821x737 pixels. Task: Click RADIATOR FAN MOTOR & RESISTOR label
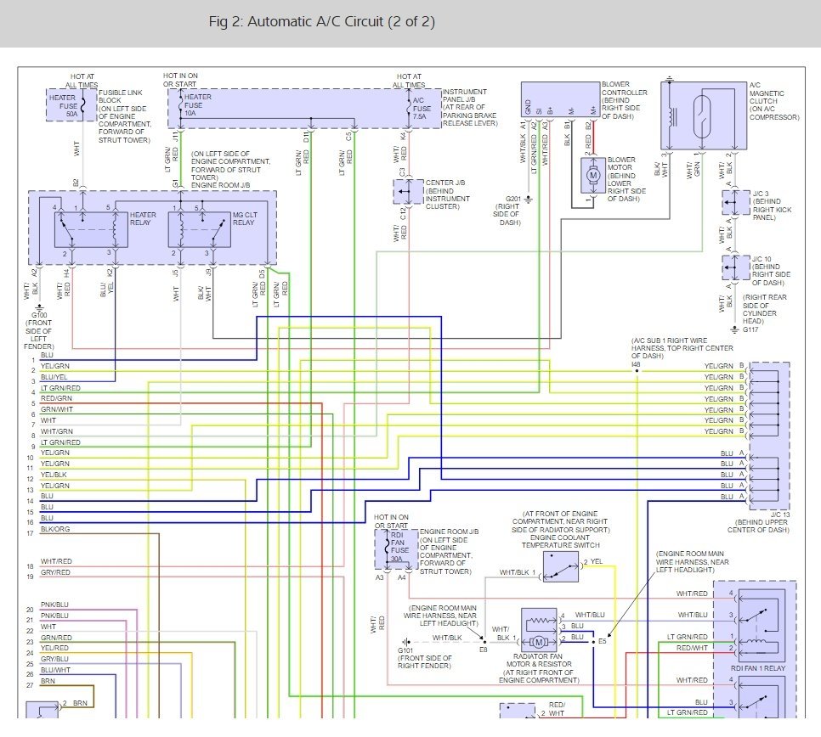tap(539, 660)
